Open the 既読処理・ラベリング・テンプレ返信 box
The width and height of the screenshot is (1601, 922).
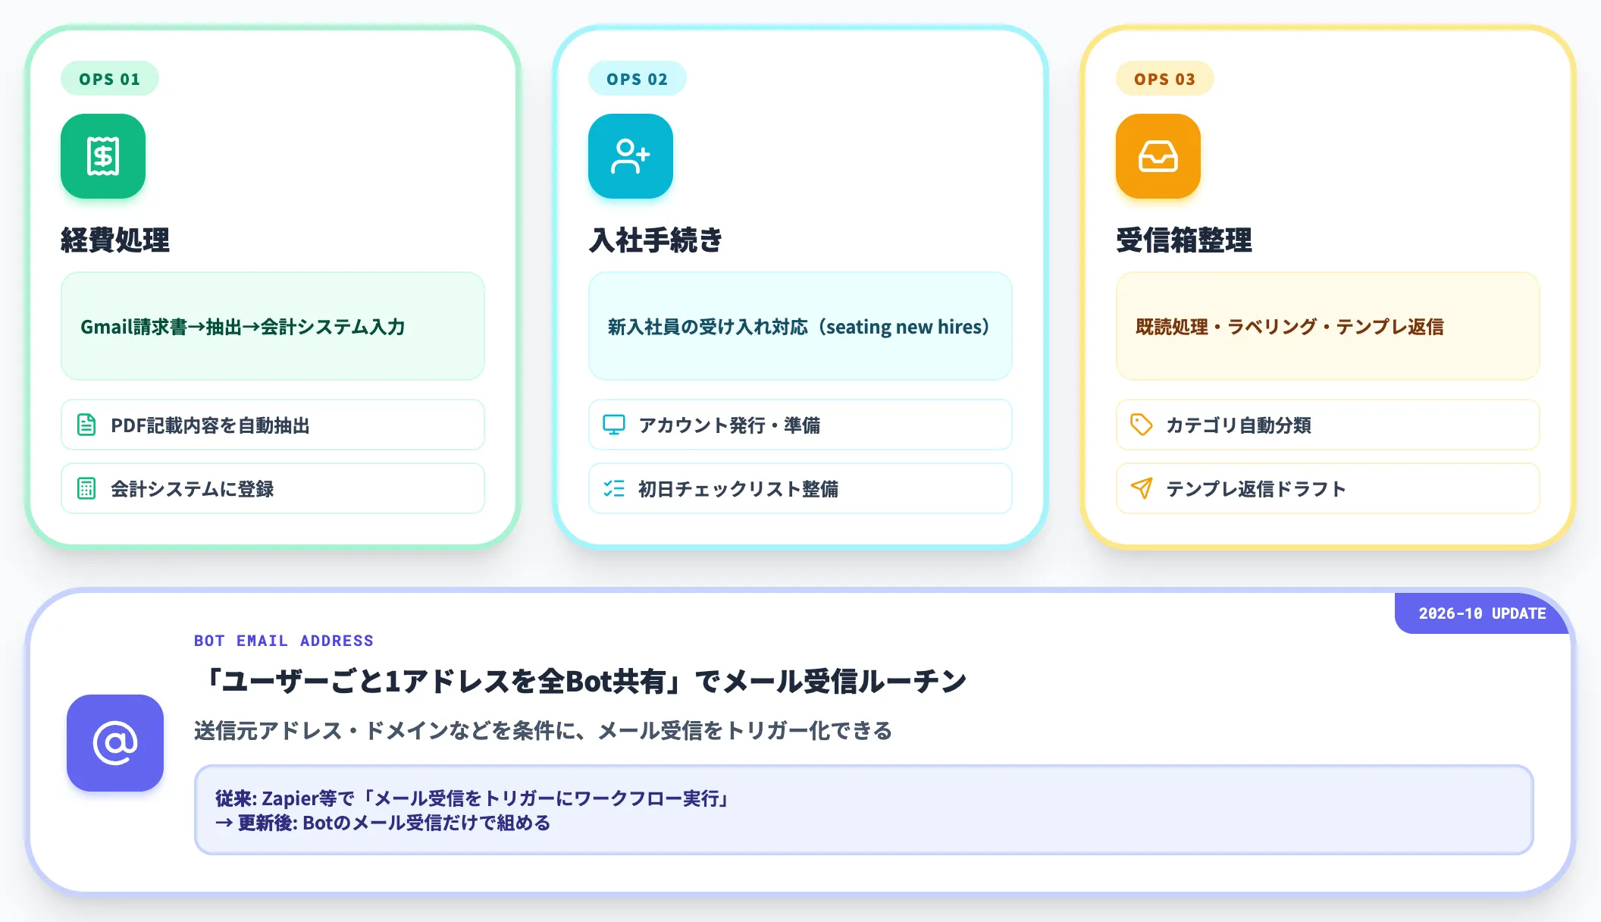[1328, 326]
